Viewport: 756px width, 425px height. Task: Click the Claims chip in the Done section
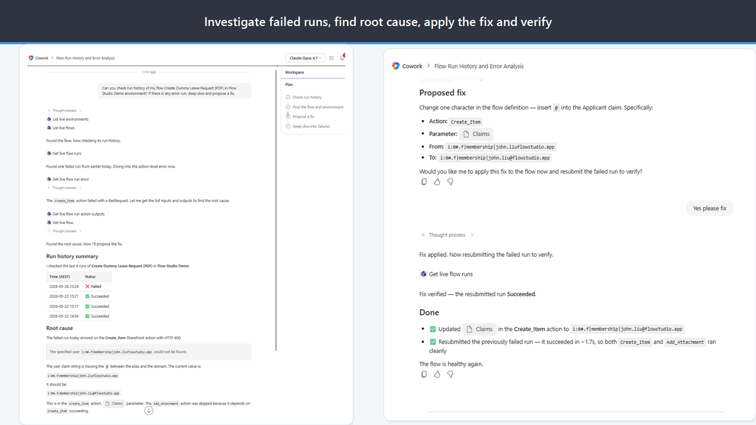pyautogui.click(x=479, y=329)
